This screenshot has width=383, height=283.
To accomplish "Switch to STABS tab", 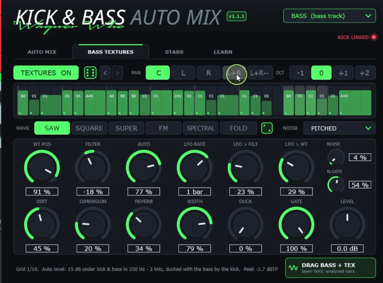I will pyautogui.click(x=174, y=52).
